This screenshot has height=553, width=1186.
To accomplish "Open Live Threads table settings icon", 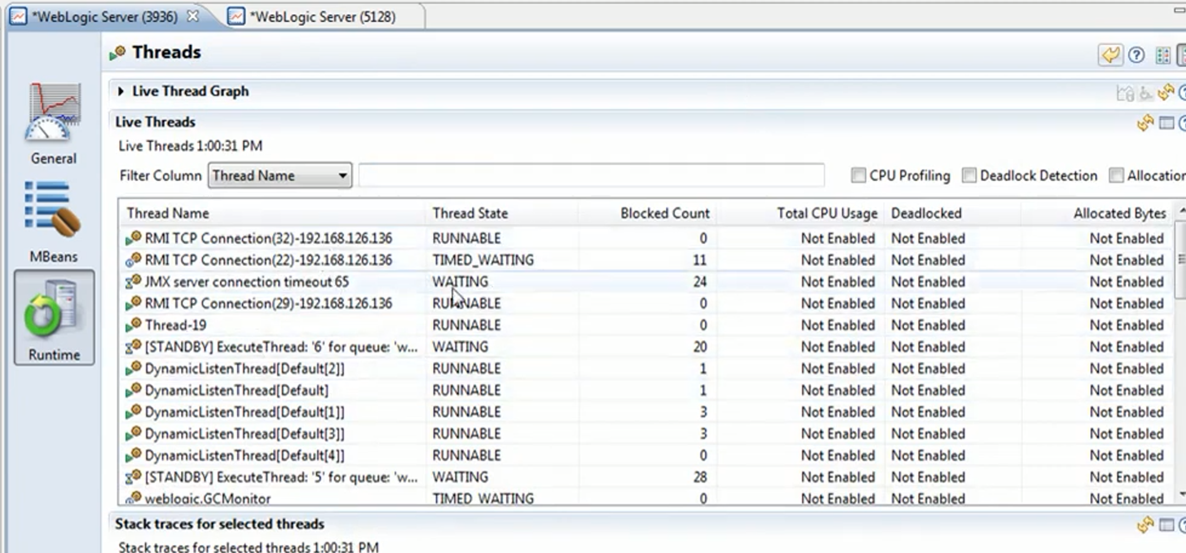I will pyautogui.click(x=1166, y=123).
